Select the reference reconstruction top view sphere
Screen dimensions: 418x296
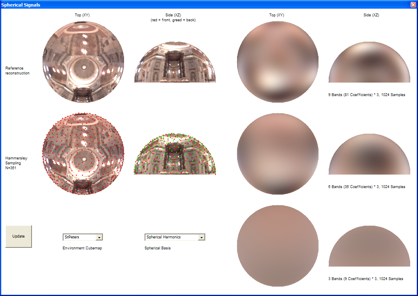coord(83,62)
